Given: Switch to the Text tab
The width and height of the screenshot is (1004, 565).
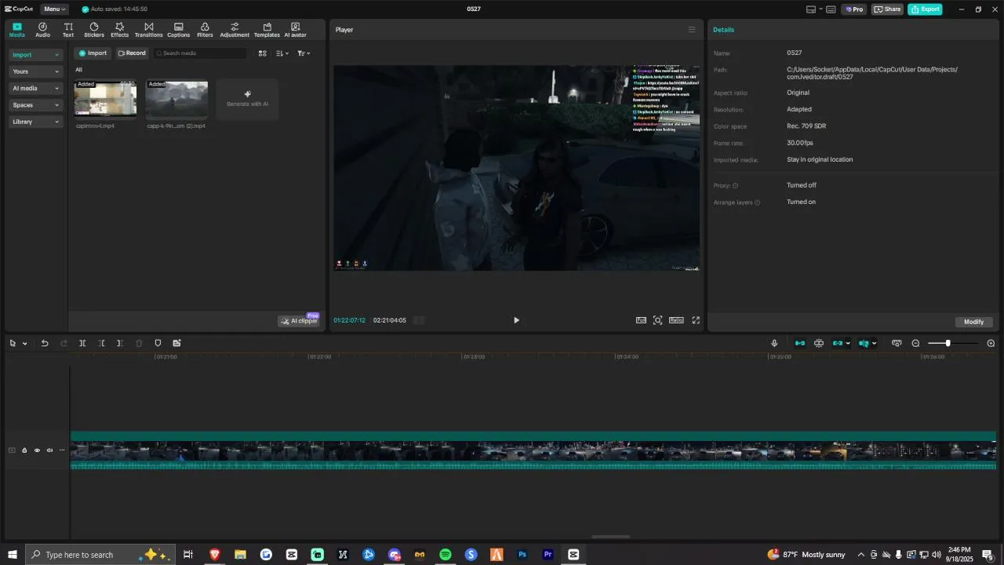Looking at the screenshot, I should [68, 30].
